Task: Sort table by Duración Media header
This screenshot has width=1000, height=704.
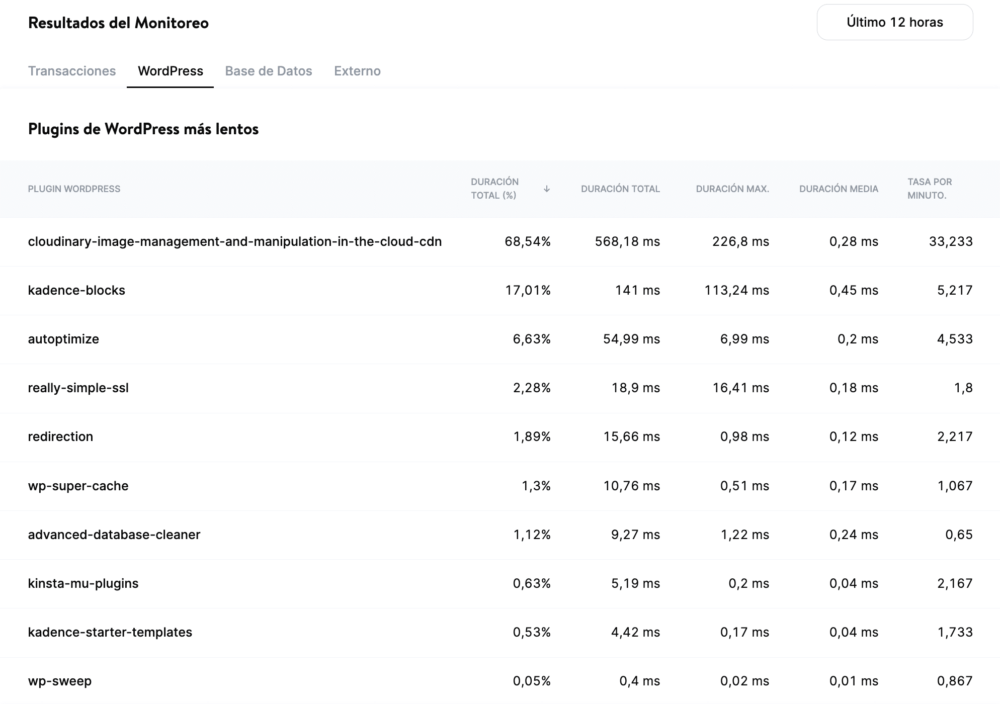Action: 839,189
